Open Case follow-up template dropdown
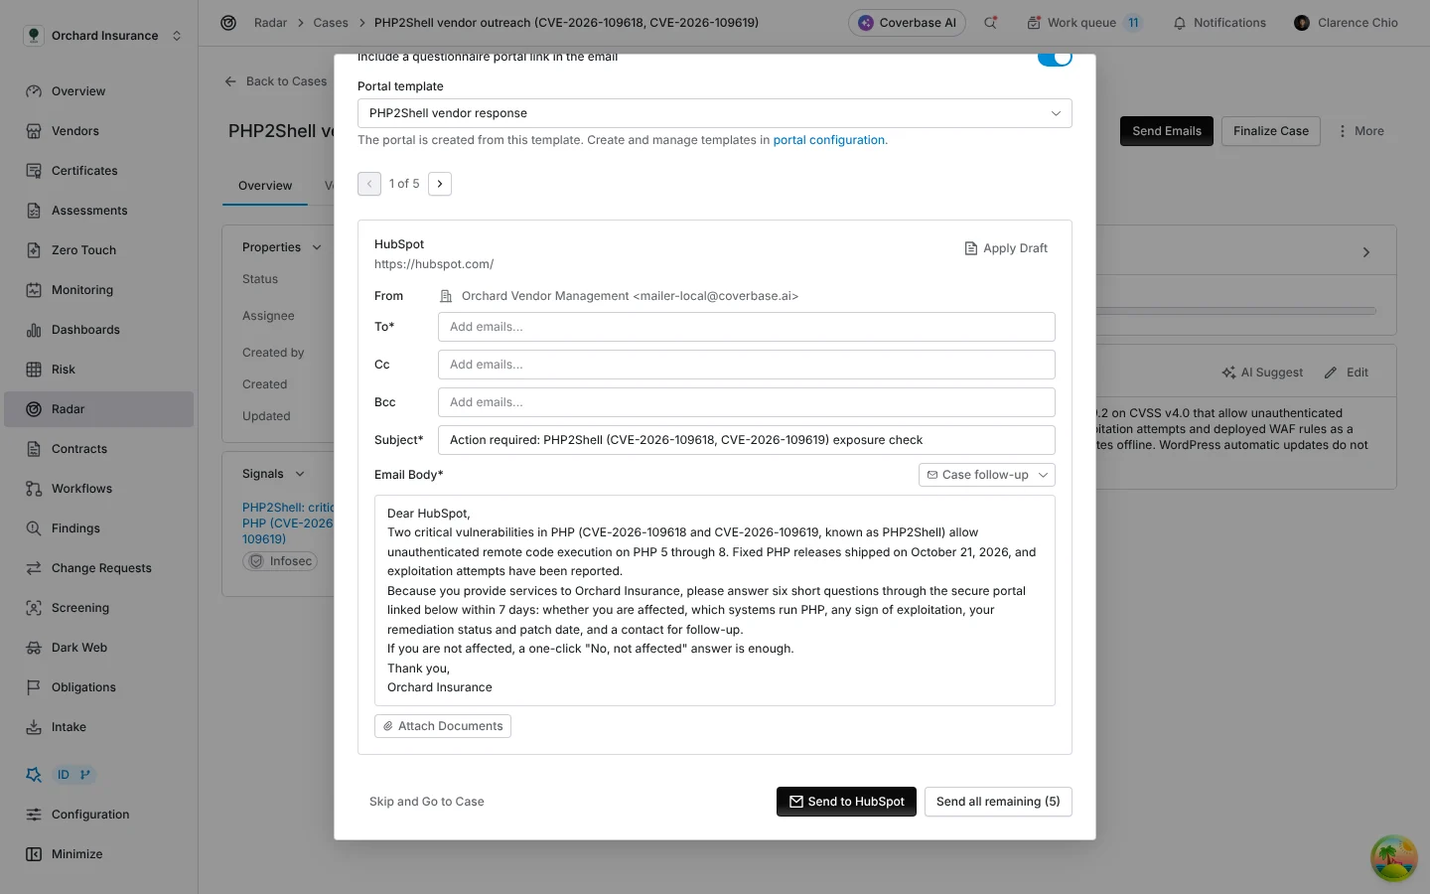This screenshot has width=1430, height=894. tap(987, 475)
